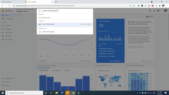Open the green Grammarly extension icon
This screenshot has height=95, width=169.
click(138, 6)
